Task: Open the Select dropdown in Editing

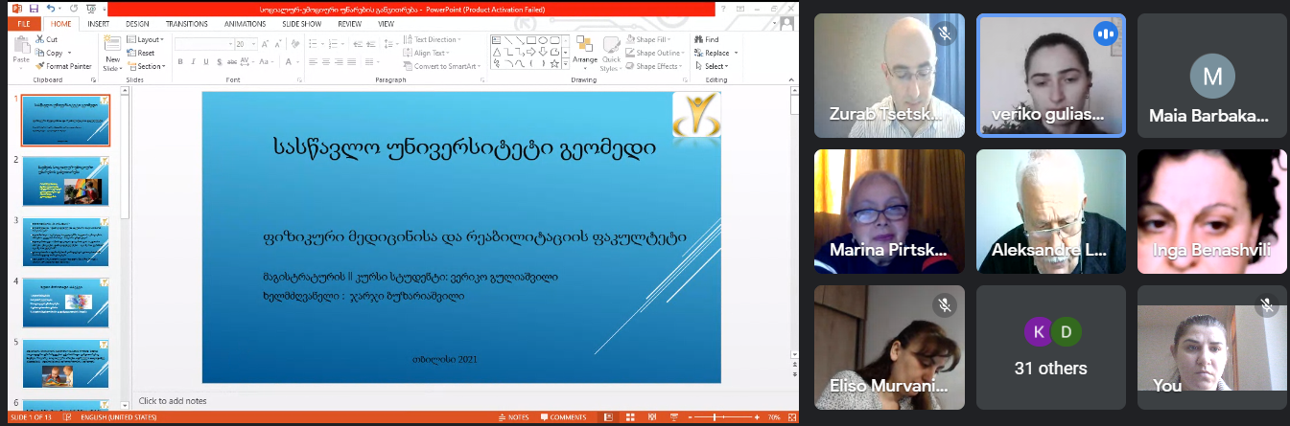Action: tap(712, 66)
